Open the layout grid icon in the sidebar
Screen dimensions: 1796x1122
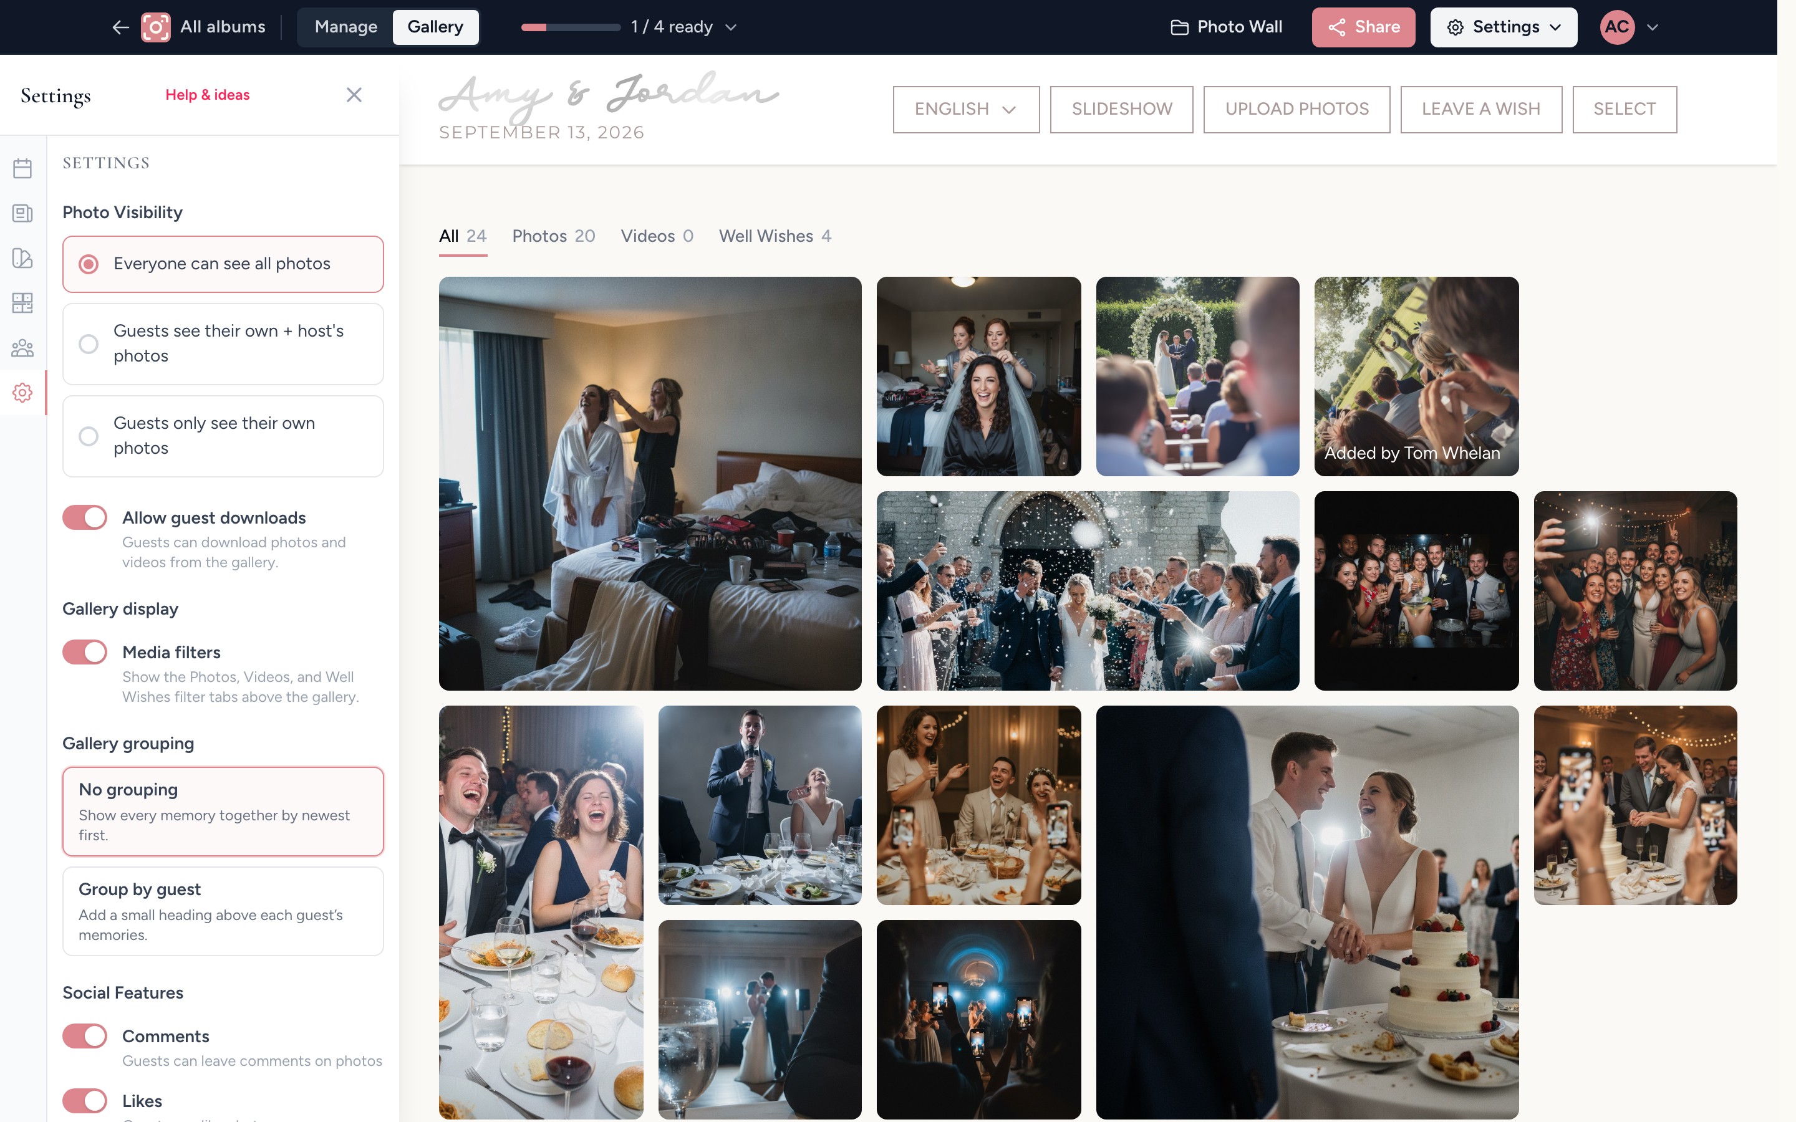point(22,303)
